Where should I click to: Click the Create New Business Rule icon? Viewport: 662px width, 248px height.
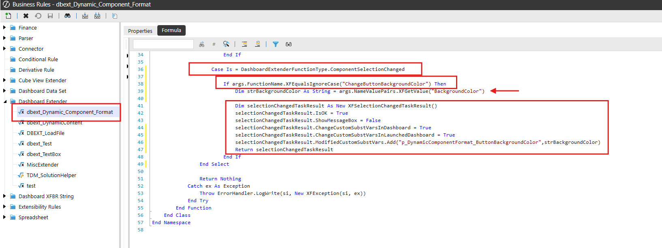click(8, 16)
